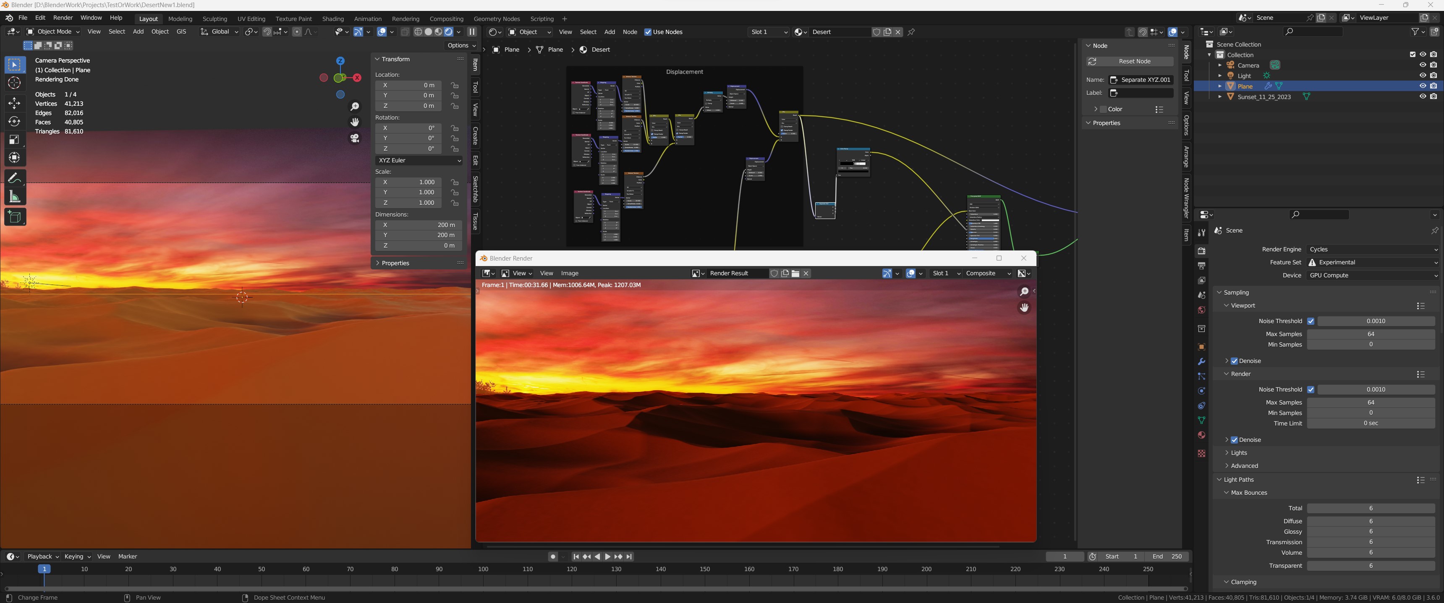Open XYZ Euler rotation mode dropdown

click(x=419, y=160)
